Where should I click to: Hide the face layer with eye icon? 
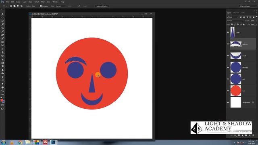228,91
